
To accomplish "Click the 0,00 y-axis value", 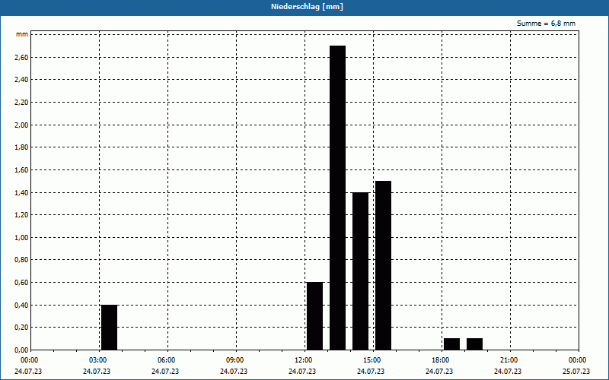I will pos(21,350).
